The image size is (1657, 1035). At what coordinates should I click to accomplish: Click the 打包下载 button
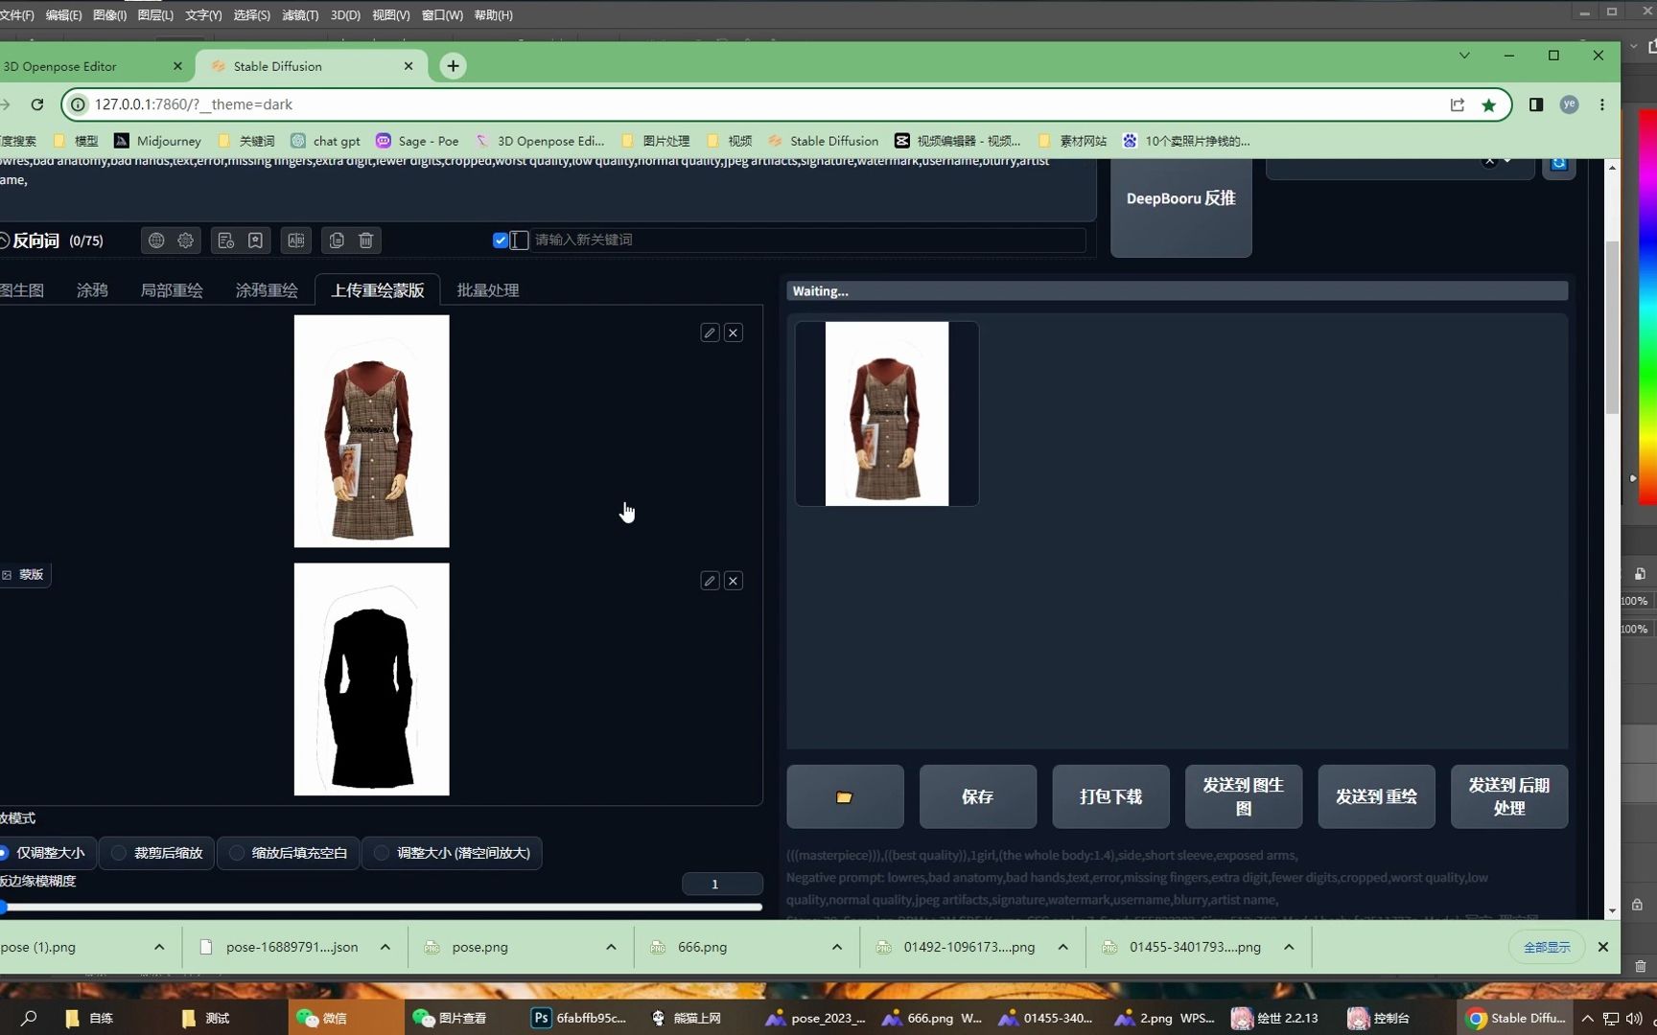pyautogui.click(x=1109, y=796)
